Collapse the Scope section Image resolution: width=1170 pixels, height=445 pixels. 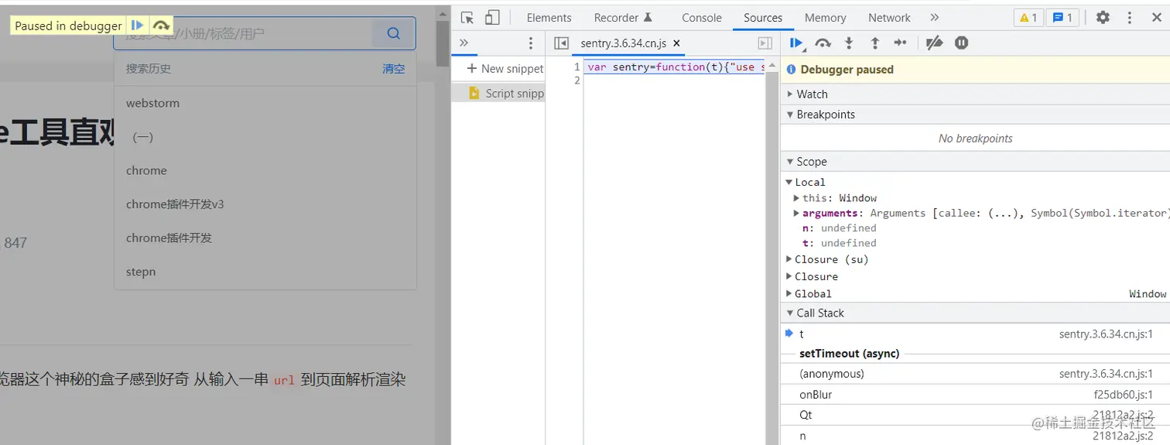[x=975, y=161]
